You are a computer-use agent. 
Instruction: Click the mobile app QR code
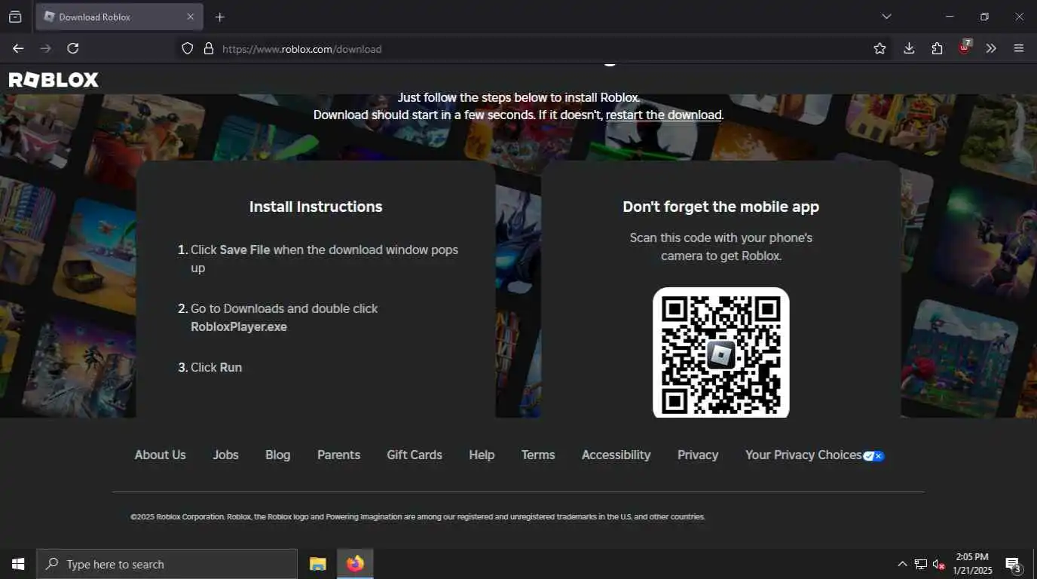pos(720,353)
